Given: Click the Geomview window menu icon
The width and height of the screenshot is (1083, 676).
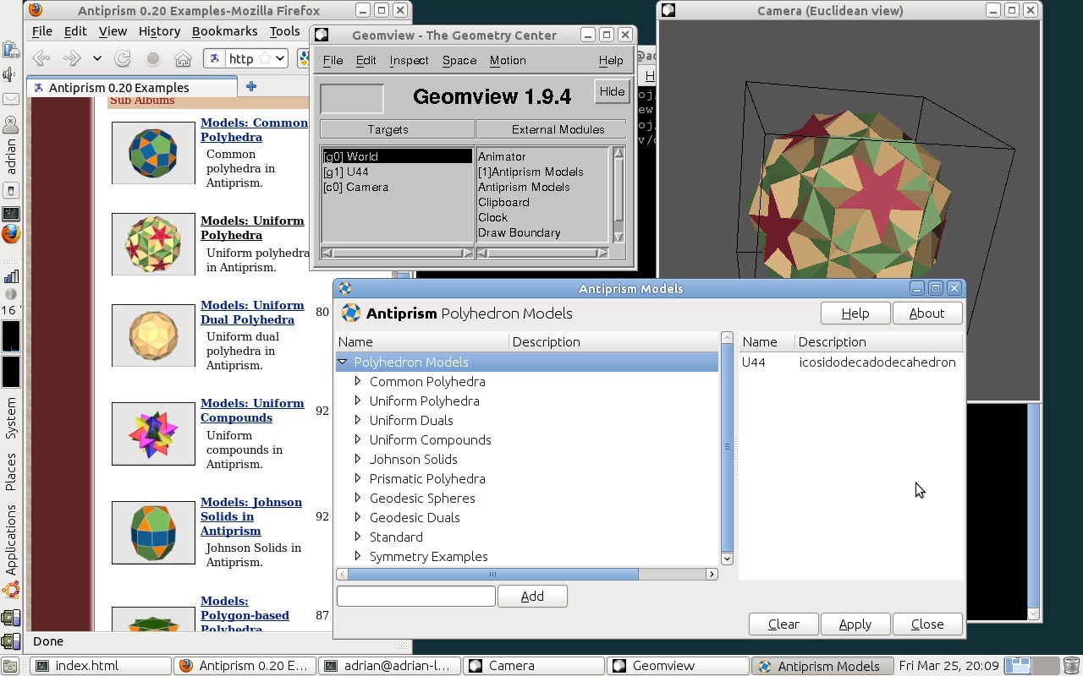Looking at the screenshot, I should pos(322,35).
